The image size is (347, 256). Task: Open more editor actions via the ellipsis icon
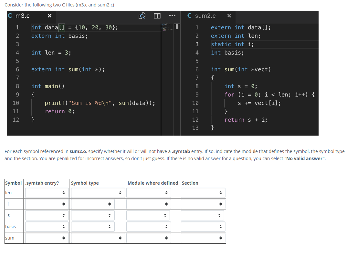click(172, 15)
